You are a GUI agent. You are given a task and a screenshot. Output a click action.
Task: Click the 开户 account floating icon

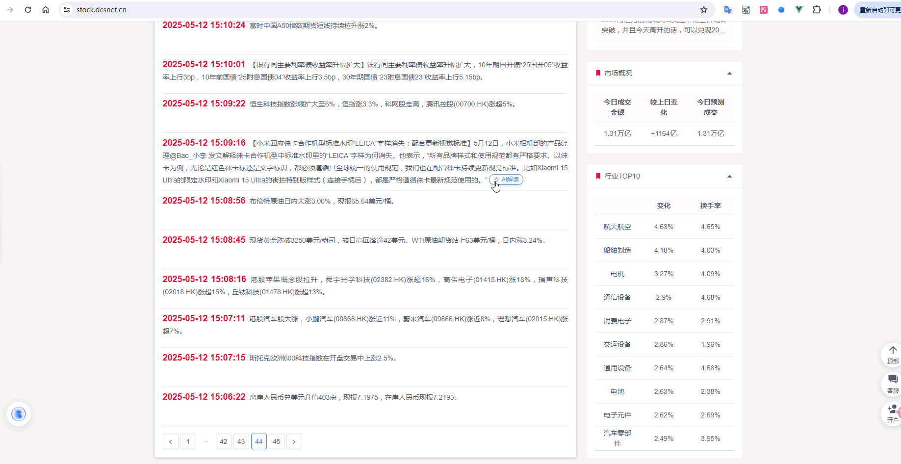point(892,413)
